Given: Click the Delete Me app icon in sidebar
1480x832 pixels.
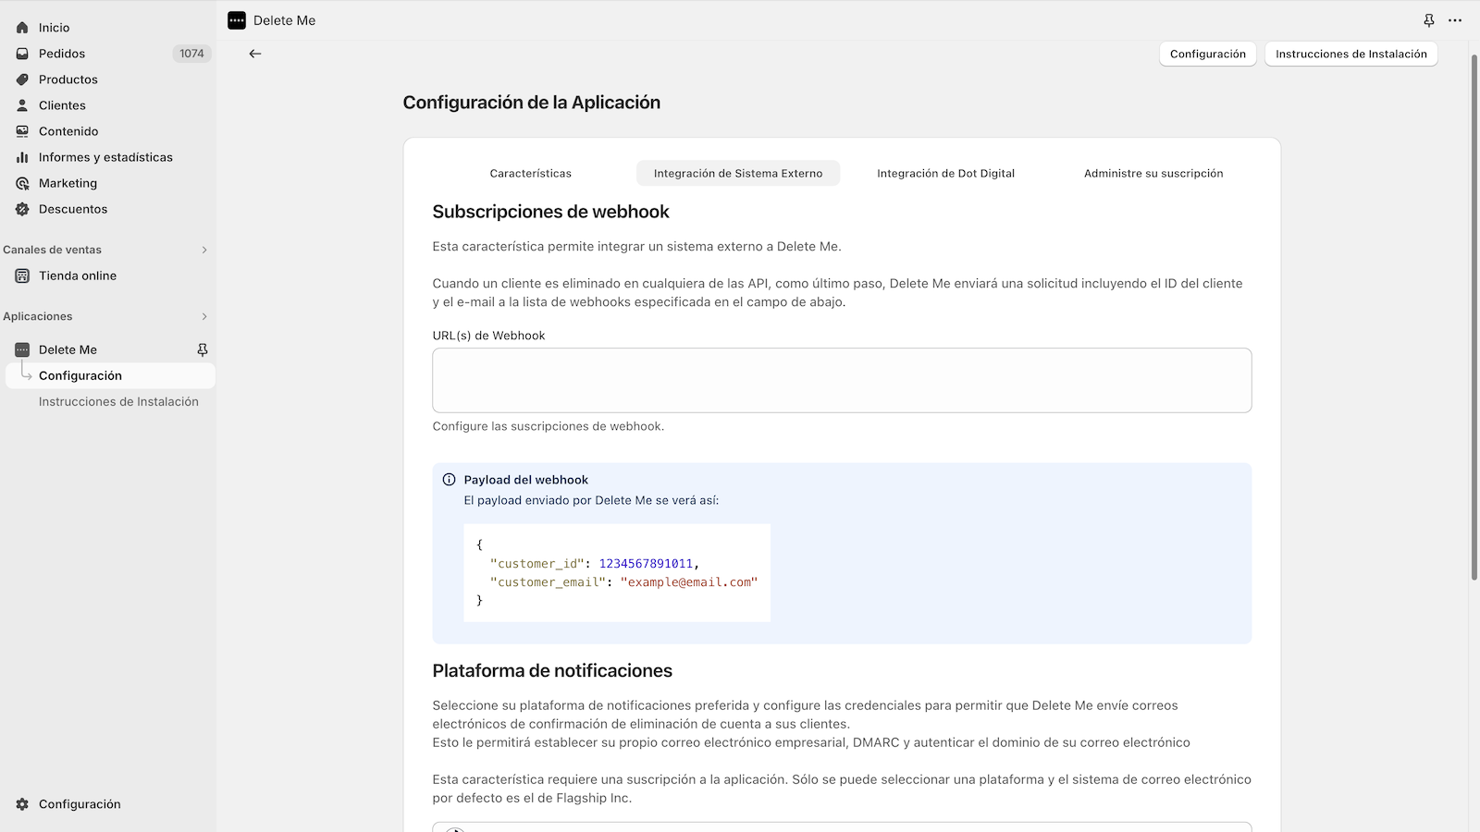Looking at the screenshot, I should (x=22, y=349).
